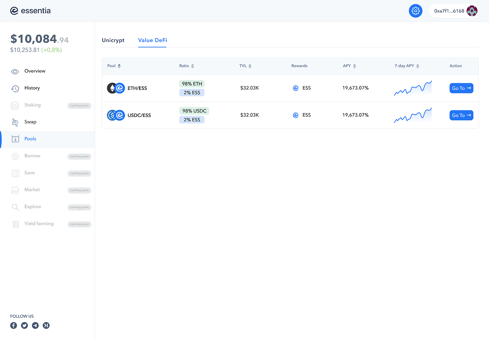The width and height of the screenshot is (489, 339).
Task: Click the $32.03K TVL in USDC/ESS row
Action: click(x=250, y=115)
